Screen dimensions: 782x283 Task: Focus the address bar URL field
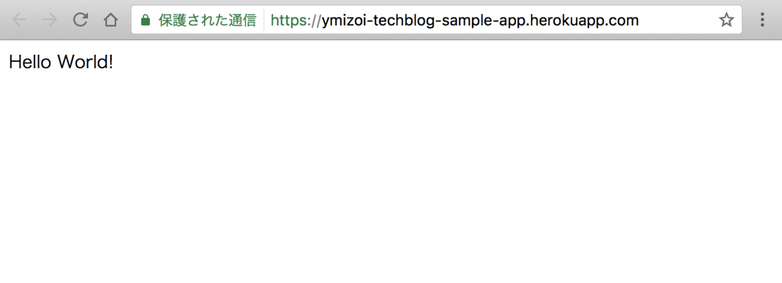[456, 20]
